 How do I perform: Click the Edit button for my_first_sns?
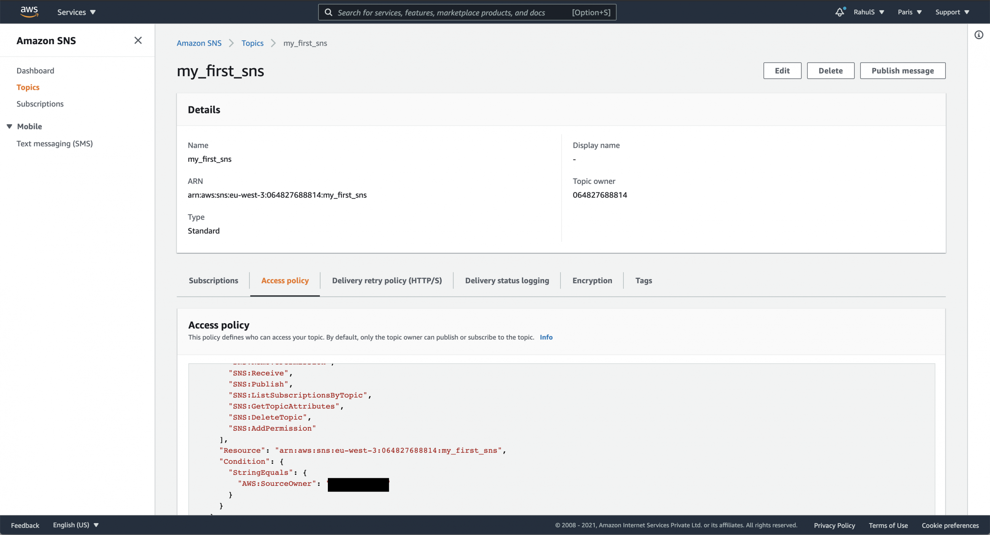pyautogui.click(x=782, y=70)
